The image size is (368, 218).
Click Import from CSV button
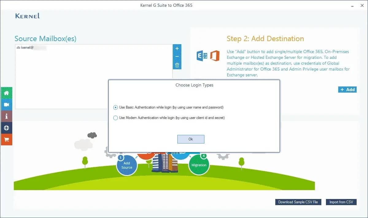point(341,202)
